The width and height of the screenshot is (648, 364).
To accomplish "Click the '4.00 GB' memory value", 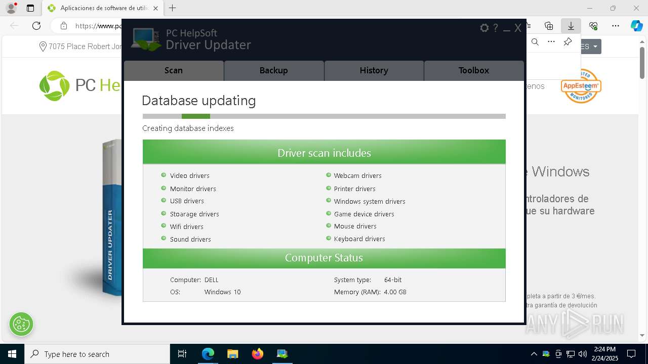I will pyautogui.click(x=395, y=292).
